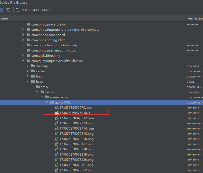
Task: Select com.qiyi.video.hmy folder icon
Action: click(x=28, y=55)
